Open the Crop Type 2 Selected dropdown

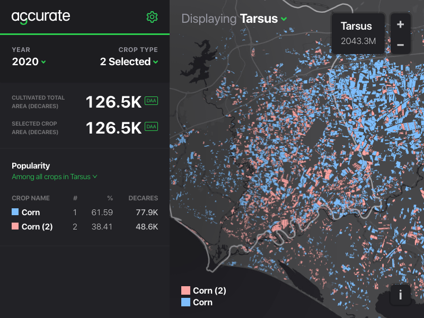click(x=129, y=62)
